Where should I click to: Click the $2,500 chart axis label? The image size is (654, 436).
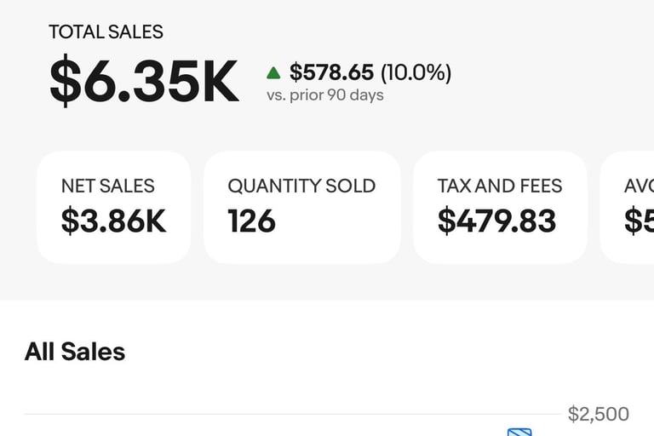[x=599, y=414]
